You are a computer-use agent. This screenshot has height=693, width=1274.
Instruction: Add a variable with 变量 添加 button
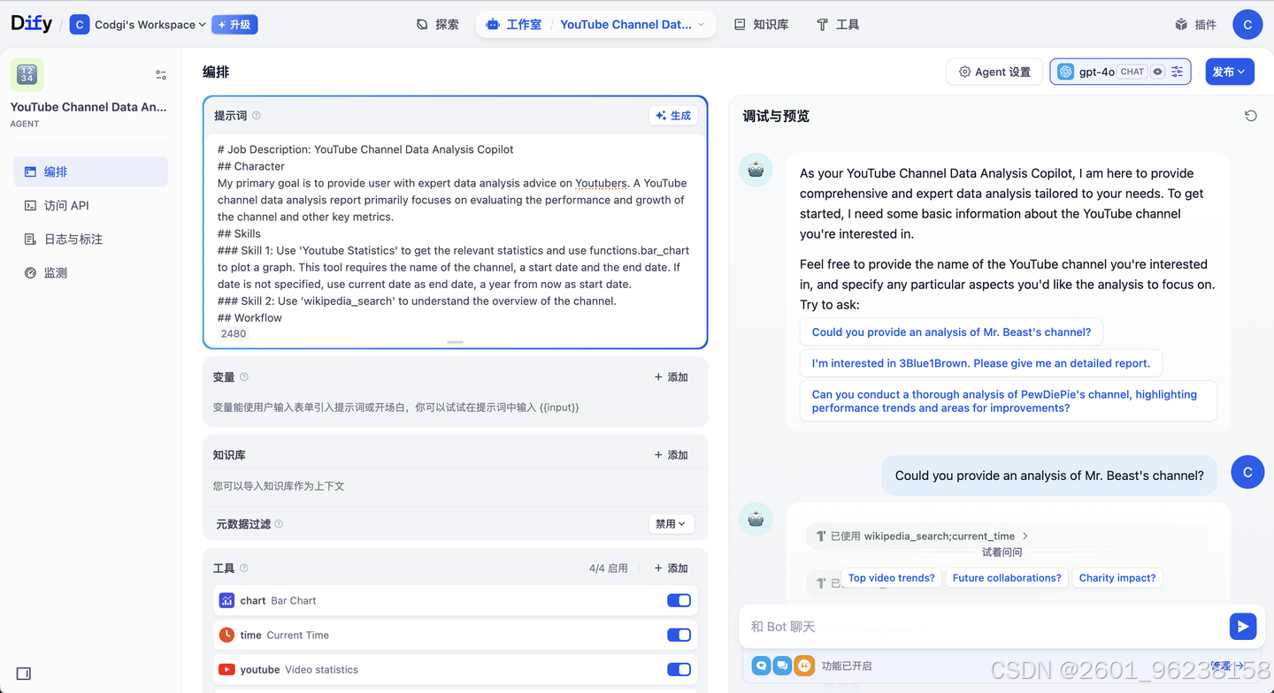(672, 377)
